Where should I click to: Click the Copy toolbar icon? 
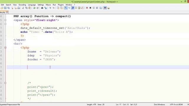pyautogui.click(x=26, y=8)
